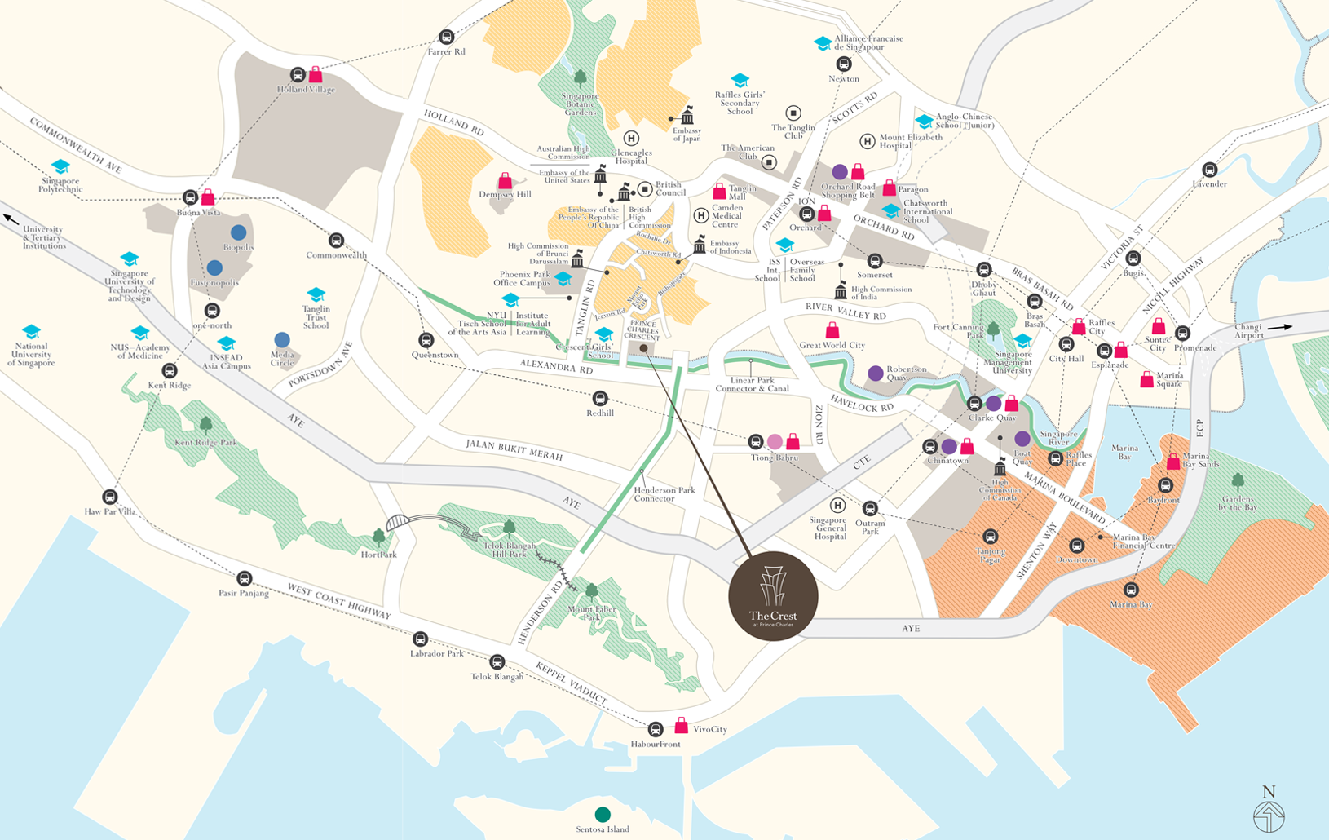Click the Mount Elizabeth Hospital H icon
Screen dimensions: 1329x840
point(868,141)
